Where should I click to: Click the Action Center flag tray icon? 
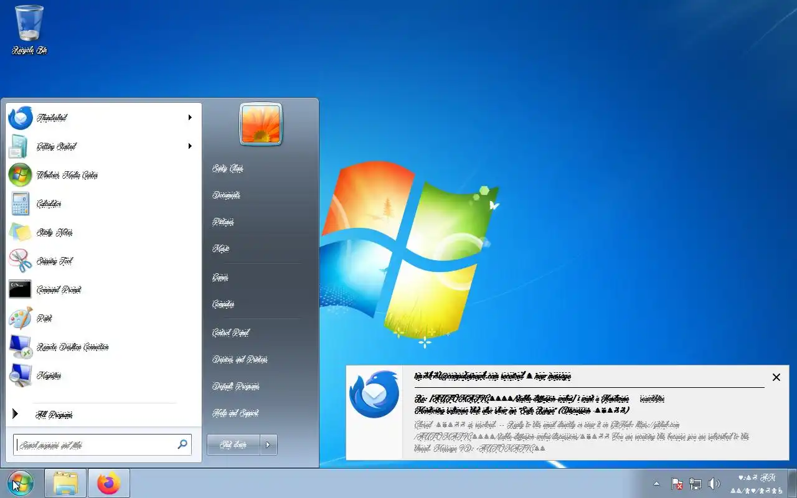(677, 484)
